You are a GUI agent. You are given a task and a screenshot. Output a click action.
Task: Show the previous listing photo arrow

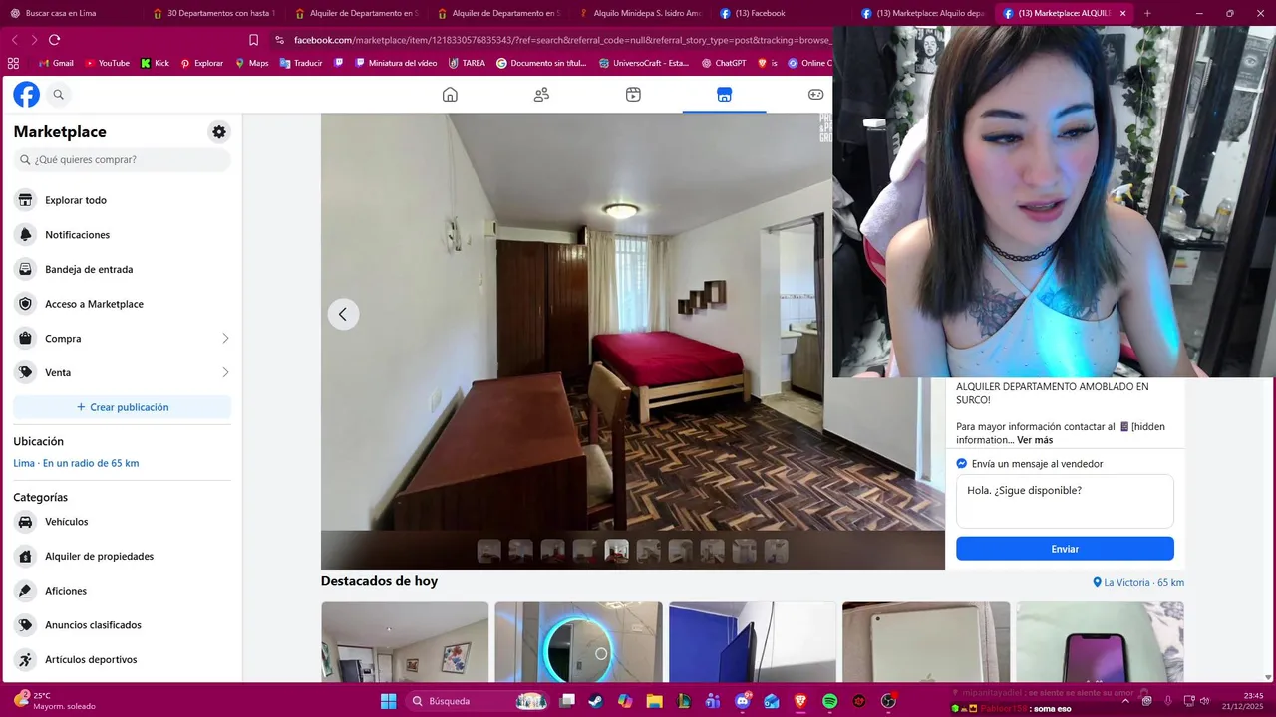click(x=343, y=314)
